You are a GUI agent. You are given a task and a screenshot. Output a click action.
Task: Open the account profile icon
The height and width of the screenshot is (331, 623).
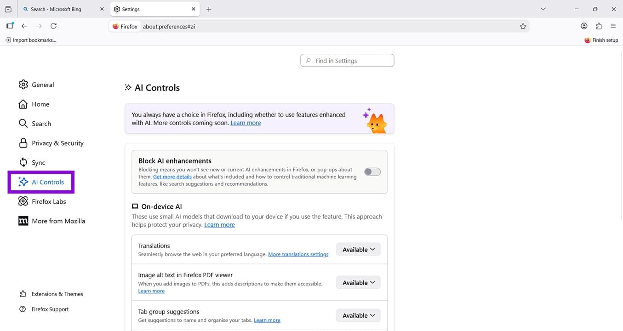[584, 26]
